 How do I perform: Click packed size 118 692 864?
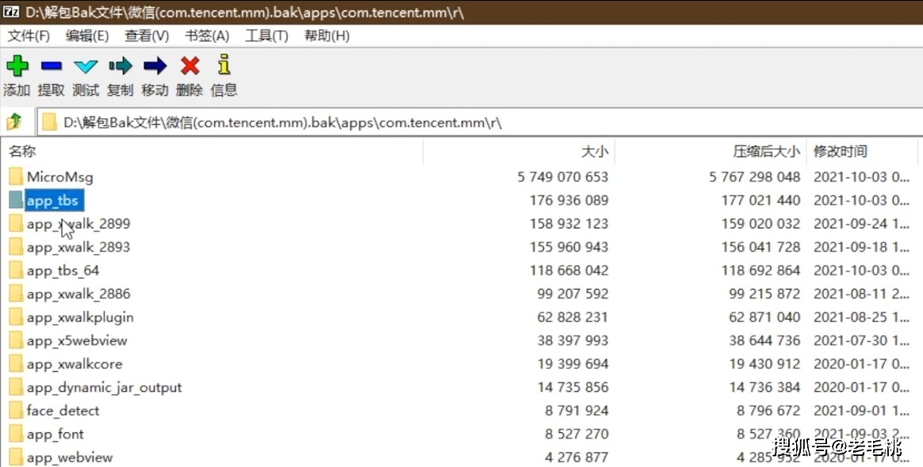click(760, 270)
